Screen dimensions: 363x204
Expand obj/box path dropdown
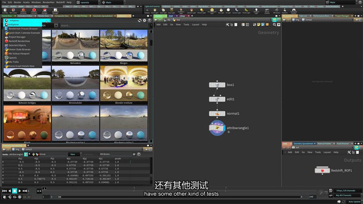(270, 20)
